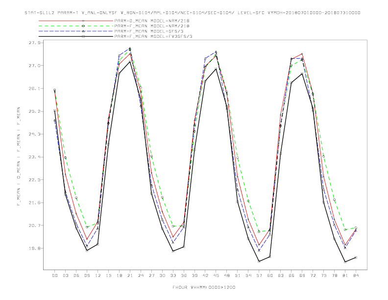Click the y-axis tick label 27.9
Screen dimensions: 388x300
click(x=34, y=43)
